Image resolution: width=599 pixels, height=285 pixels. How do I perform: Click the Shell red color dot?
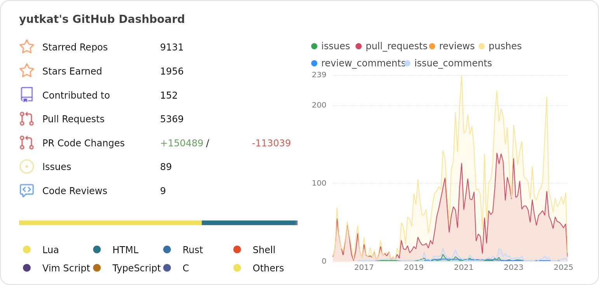(237, 250)
